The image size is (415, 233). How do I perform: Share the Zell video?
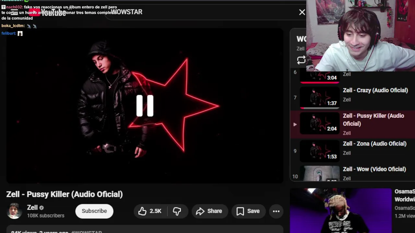pyautogui.click(x=209, y=211)
